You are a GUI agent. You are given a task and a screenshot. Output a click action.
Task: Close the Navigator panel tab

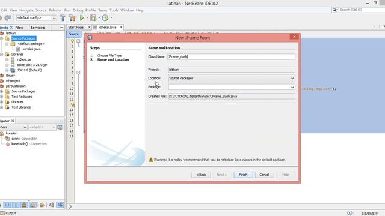coord(13,121)
